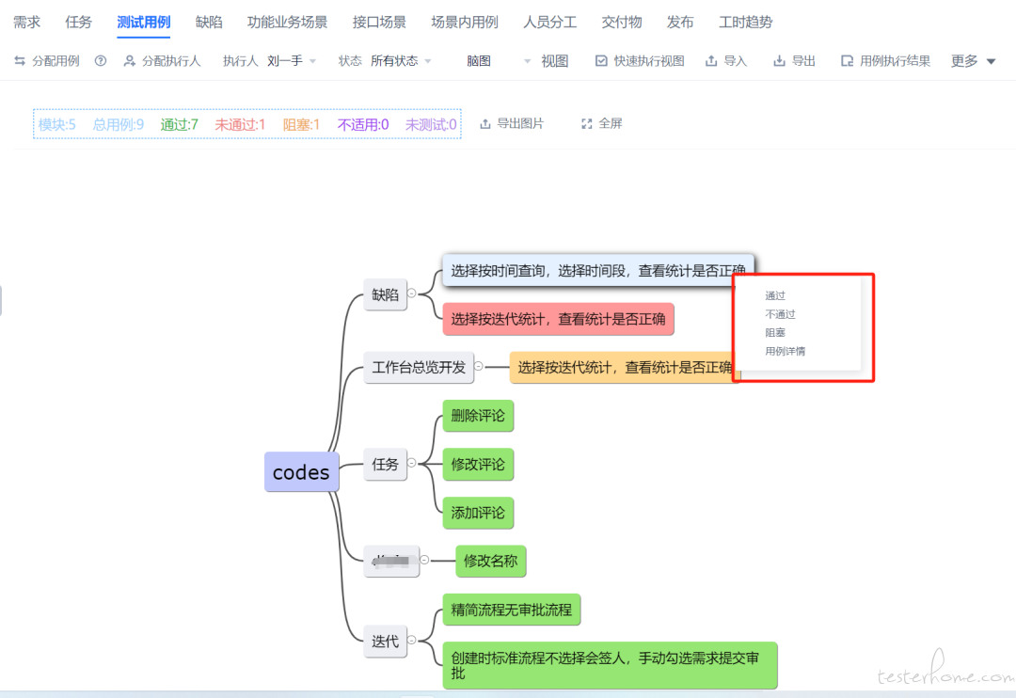This screenshot has height=698, width=1016.
Task: Toggle the 快速执行视图 checkbox
Action: (601, 61)
